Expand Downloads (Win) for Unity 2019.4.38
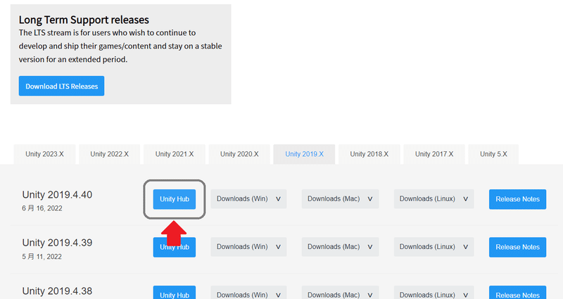This screenshot has width=563, height=299. (x=248, y=293)
